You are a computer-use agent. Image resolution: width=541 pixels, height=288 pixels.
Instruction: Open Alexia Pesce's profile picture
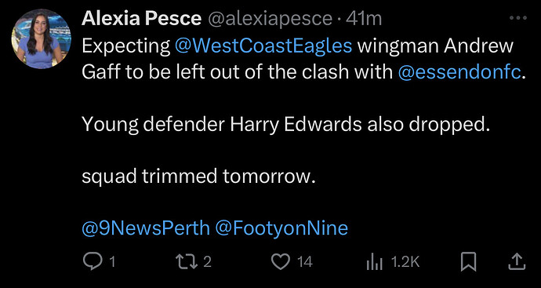click(x=41, y=38)
